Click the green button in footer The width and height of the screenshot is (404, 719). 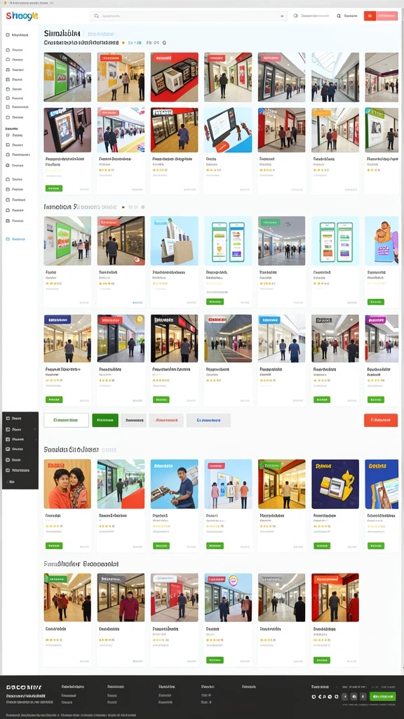coord(382,697)
